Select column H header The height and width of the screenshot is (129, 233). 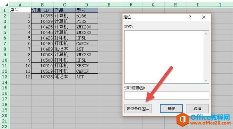tap(175, 4)
